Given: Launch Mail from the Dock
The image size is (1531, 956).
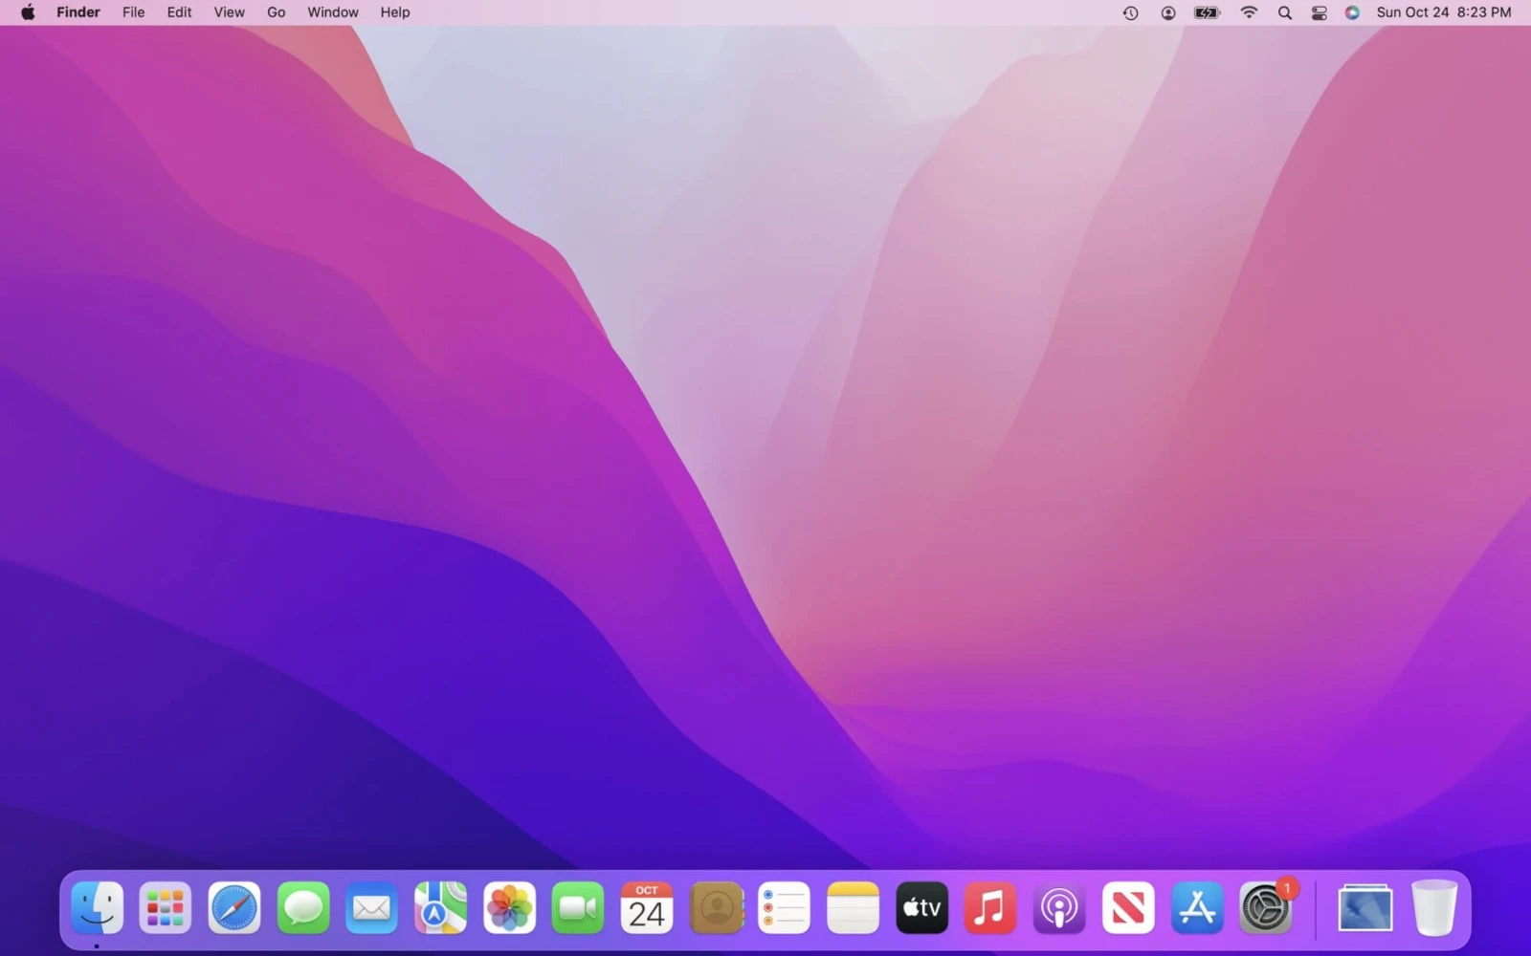Looking at the screenshot, I should click(371, 908).
